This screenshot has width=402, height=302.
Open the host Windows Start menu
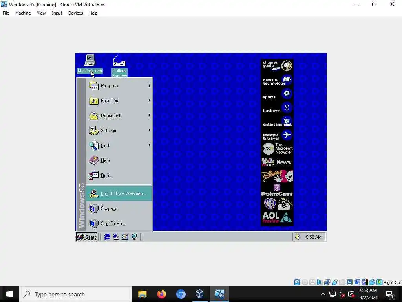point(9,294)
